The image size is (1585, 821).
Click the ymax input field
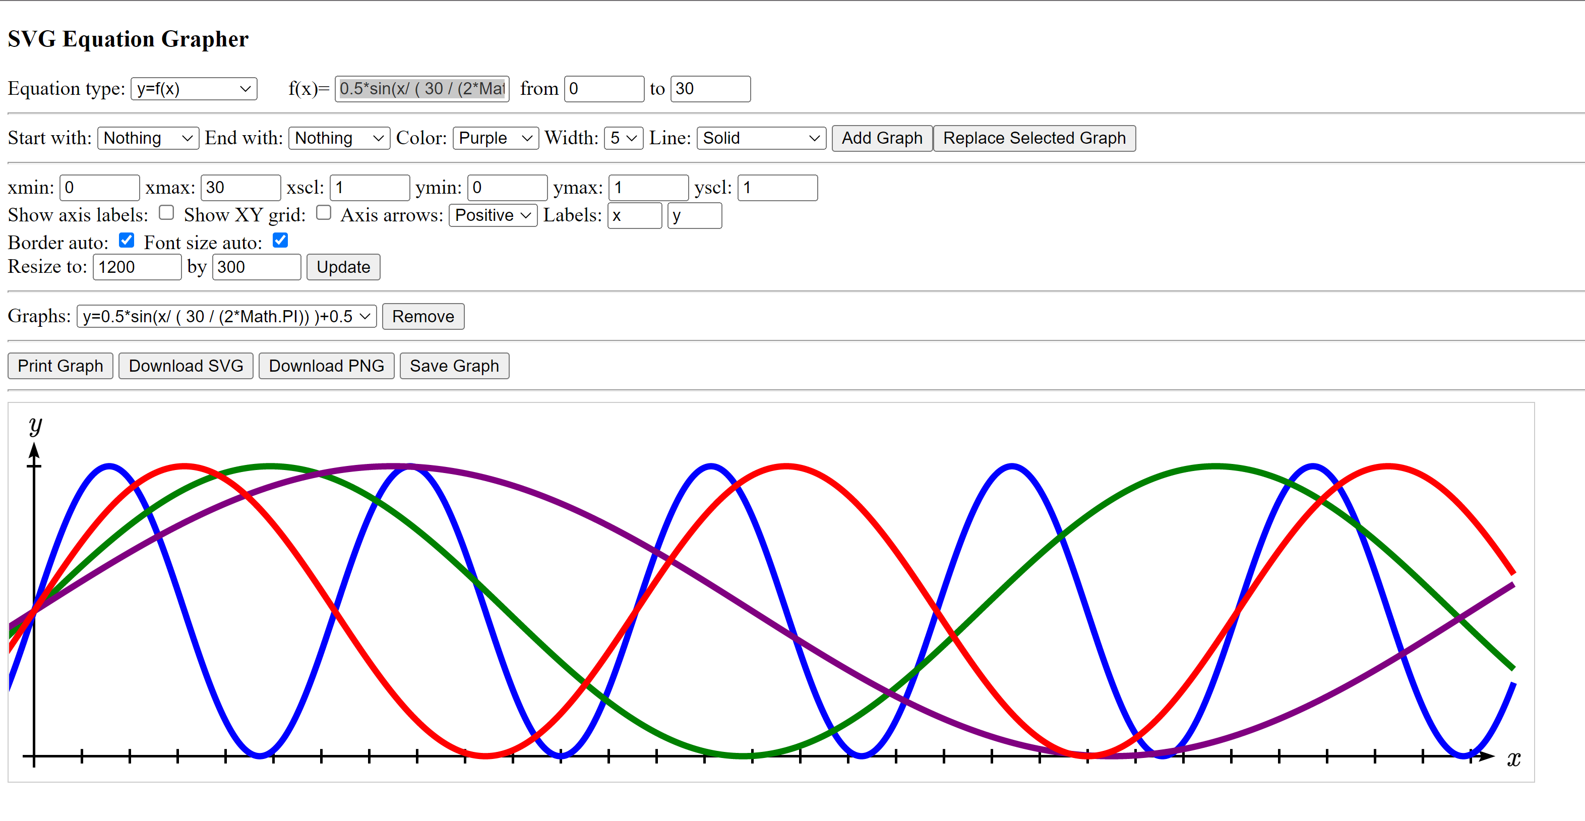click(x=648, y=188)
